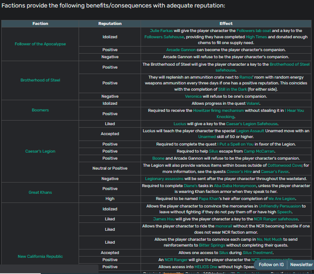Image resolution: width=314 pixels, height=274 pixels.
Task: Open the Lucius link
Action: pyautogui.click(x=180, y=124)
